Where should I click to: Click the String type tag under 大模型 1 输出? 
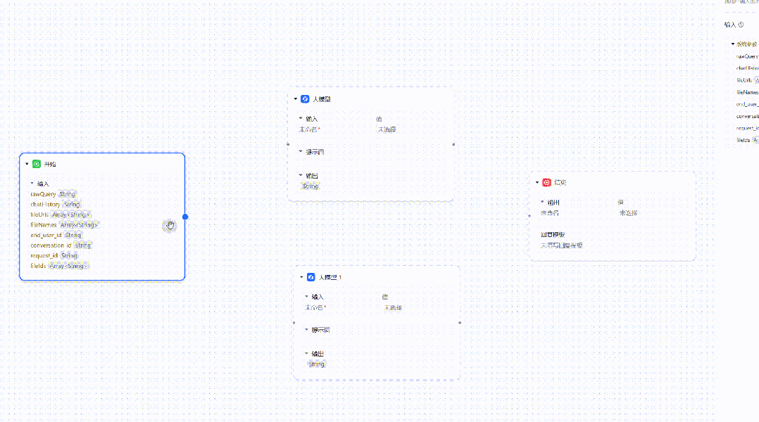tap(316, 364)
